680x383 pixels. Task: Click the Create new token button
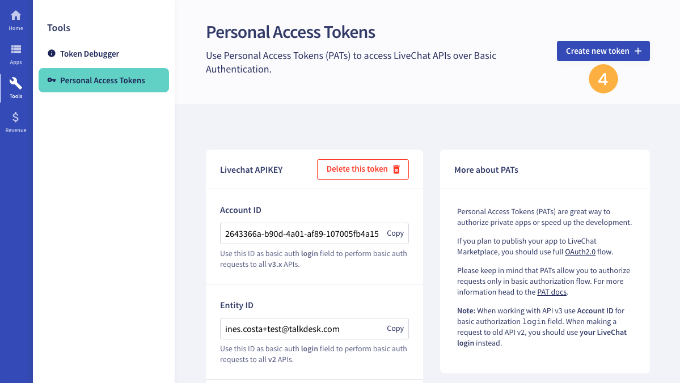coord(603,51)
